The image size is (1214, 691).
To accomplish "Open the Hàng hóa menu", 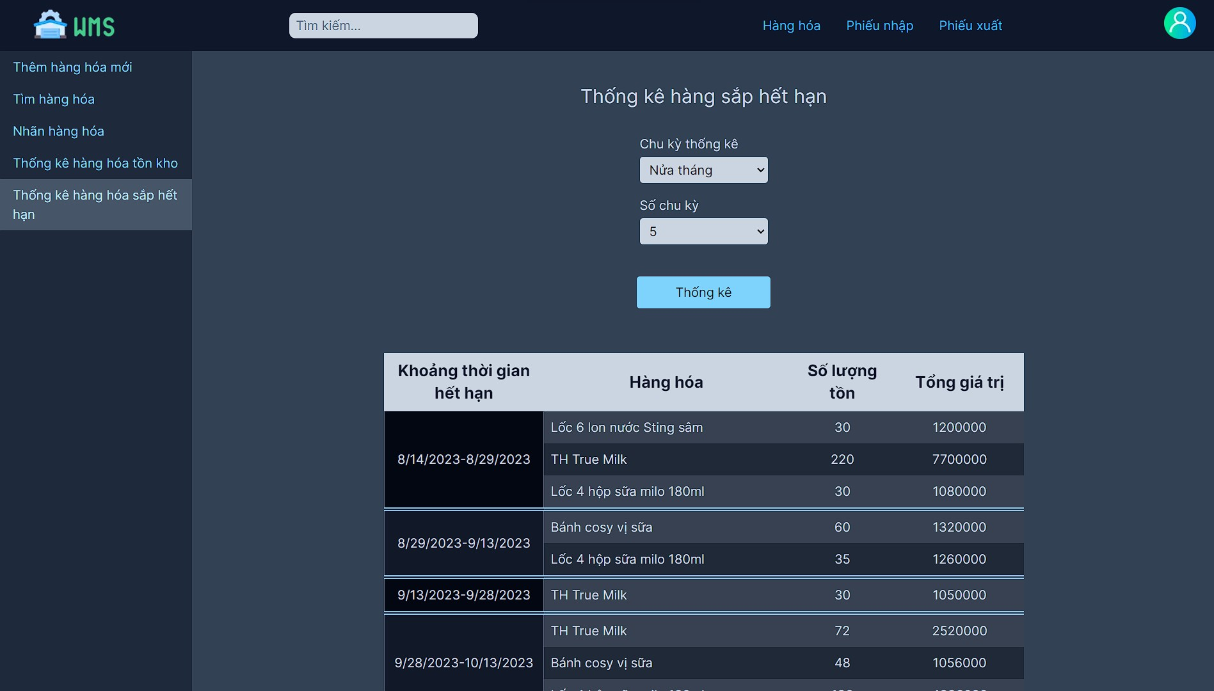I will 791,26.
